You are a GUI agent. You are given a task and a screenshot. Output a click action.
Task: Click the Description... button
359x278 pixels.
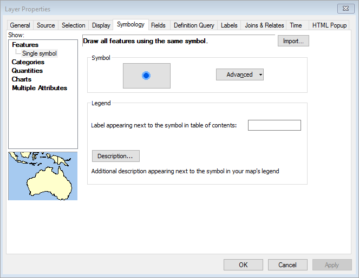pyautogui.click(x=115, y=156)
